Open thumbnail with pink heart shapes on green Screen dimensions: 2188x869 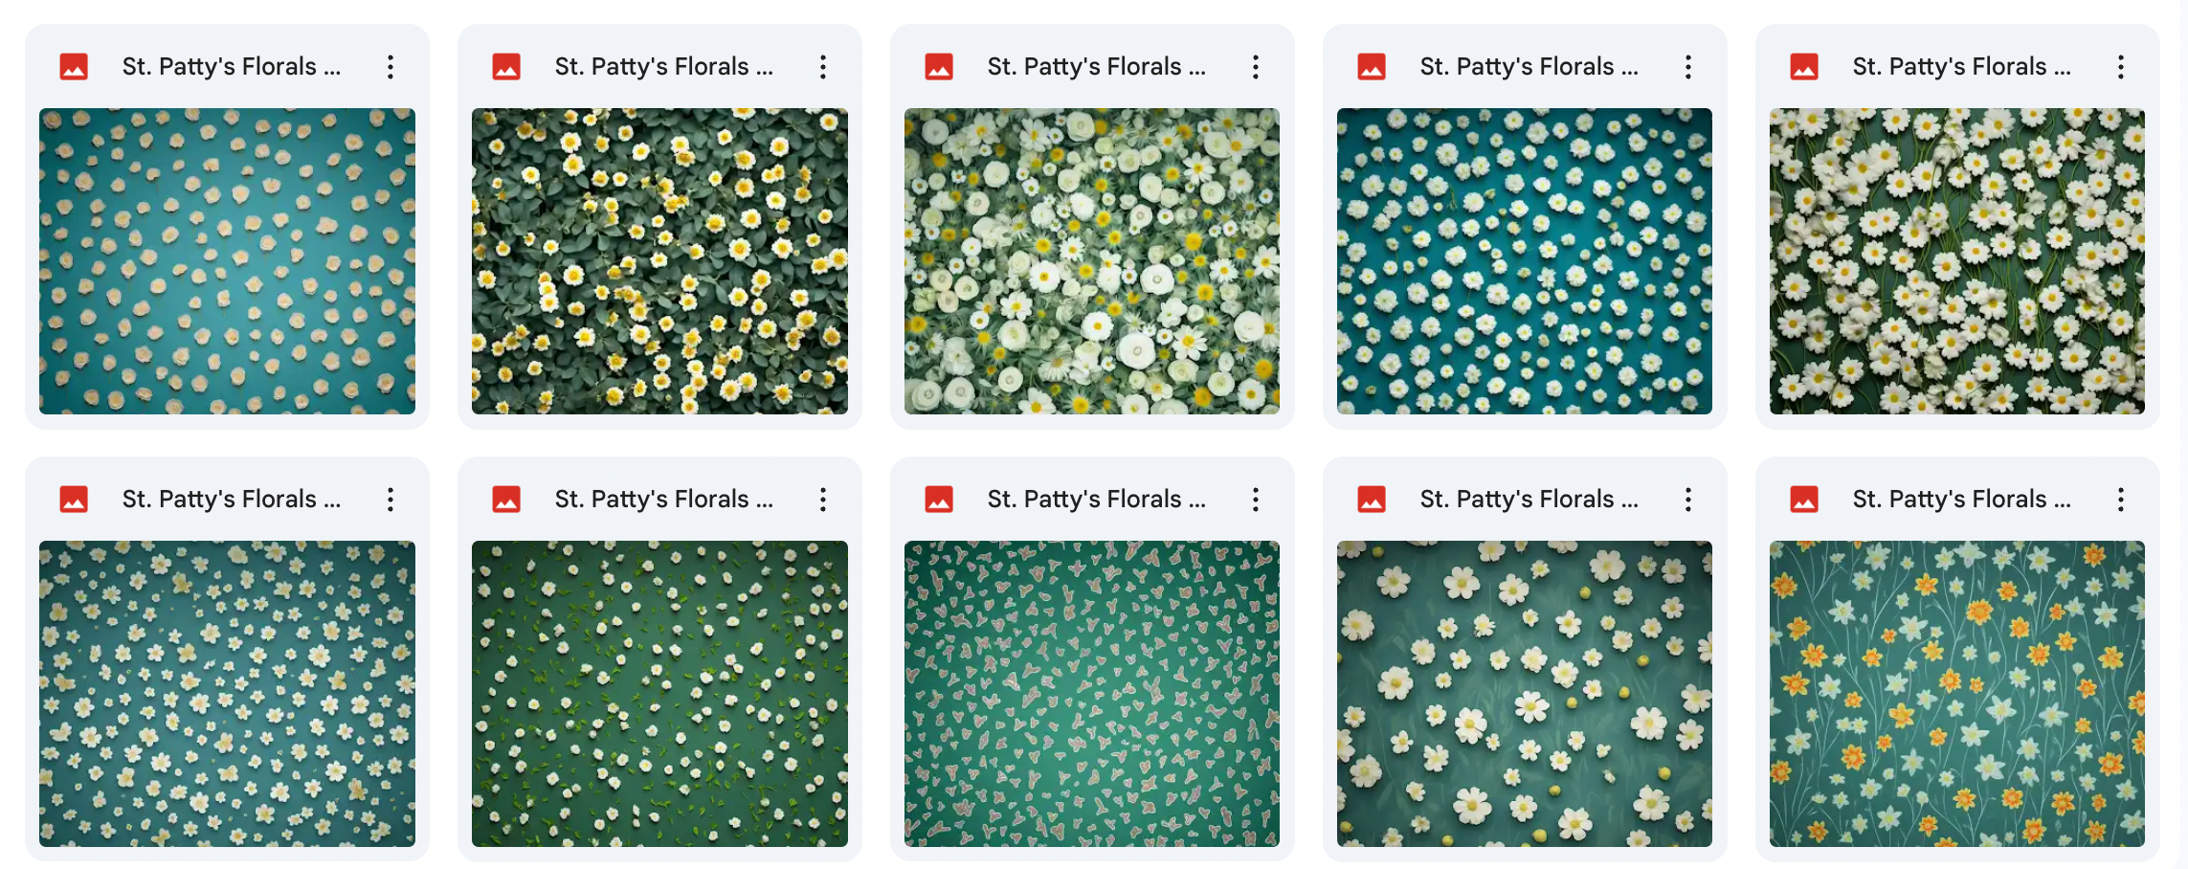pyautogui.click(x=1092, y=694)
